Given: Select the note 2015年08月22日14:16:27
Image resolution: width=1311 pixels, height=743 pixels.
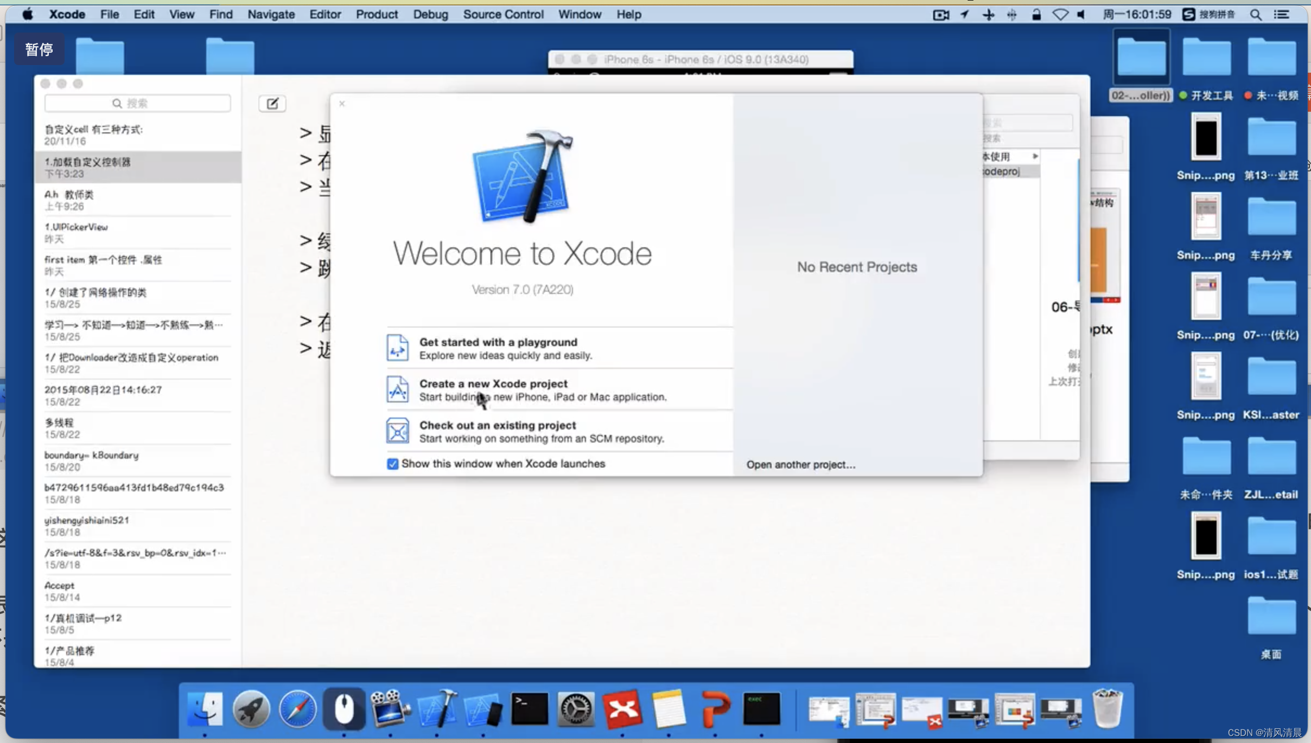Looking at the screenshot, I should [138, 395].
